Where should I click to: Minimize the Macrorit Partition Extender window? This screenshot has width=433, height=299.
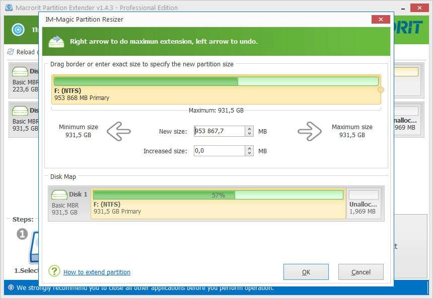click(403, 8)
